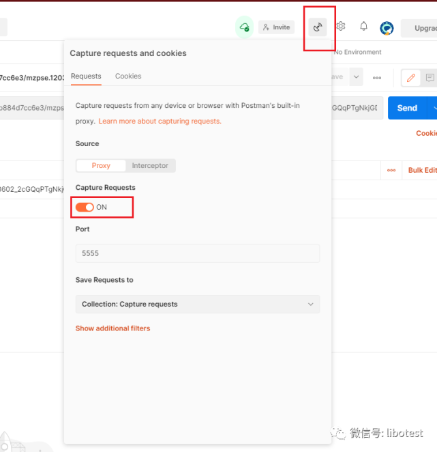Viewport: 437px width, 452px height.
Task: Turn off the Capture Requests toggle
Action: pos(85,207)
